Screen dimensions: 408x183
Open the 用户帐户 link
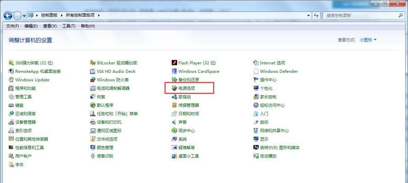pyautogui.click(x=23, y=156)
